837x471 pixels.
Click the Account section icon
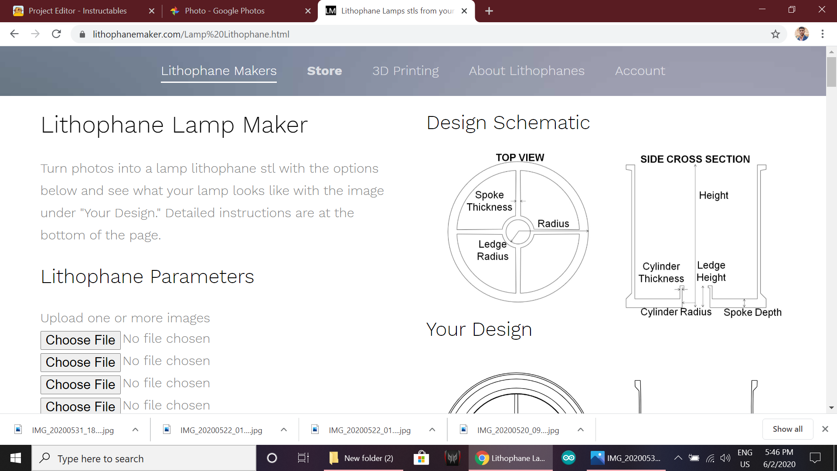point(640,71)
